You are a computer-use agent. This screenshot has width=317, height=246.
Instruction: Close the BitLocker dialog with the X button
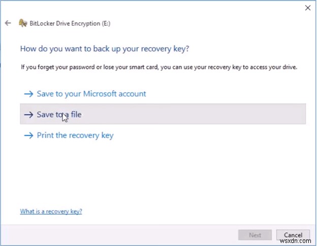point(307,8)
